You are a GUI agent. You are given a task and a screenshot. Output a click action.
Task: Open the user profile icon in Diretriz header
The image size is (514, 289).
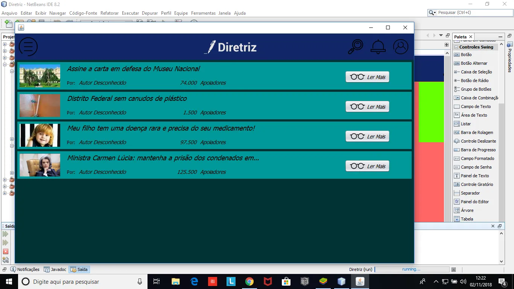point(401,47)
